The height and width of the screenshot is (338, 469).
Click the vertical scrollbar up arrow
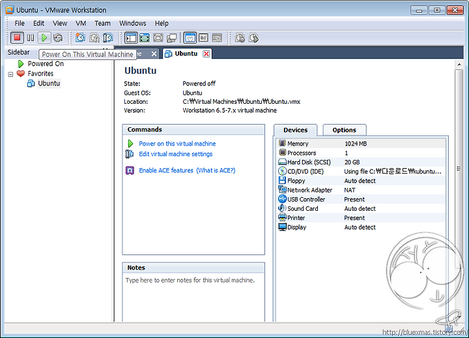(x=459, y=65)
